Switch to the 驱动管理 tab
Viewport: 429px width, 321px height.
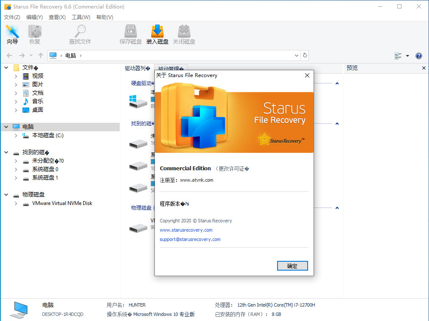pyautogui.click(x=171, y=68)
